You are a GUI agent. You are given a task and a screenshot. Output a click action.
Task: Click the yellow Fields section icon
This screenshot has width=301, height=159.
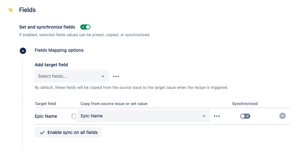pos(11,10)
